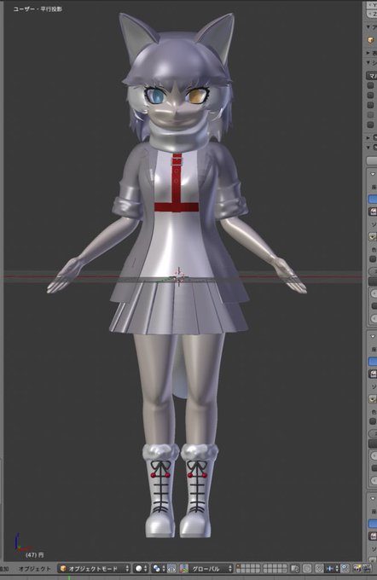Click the OpenGL render animation icon
377x580 pixels.
366,569
